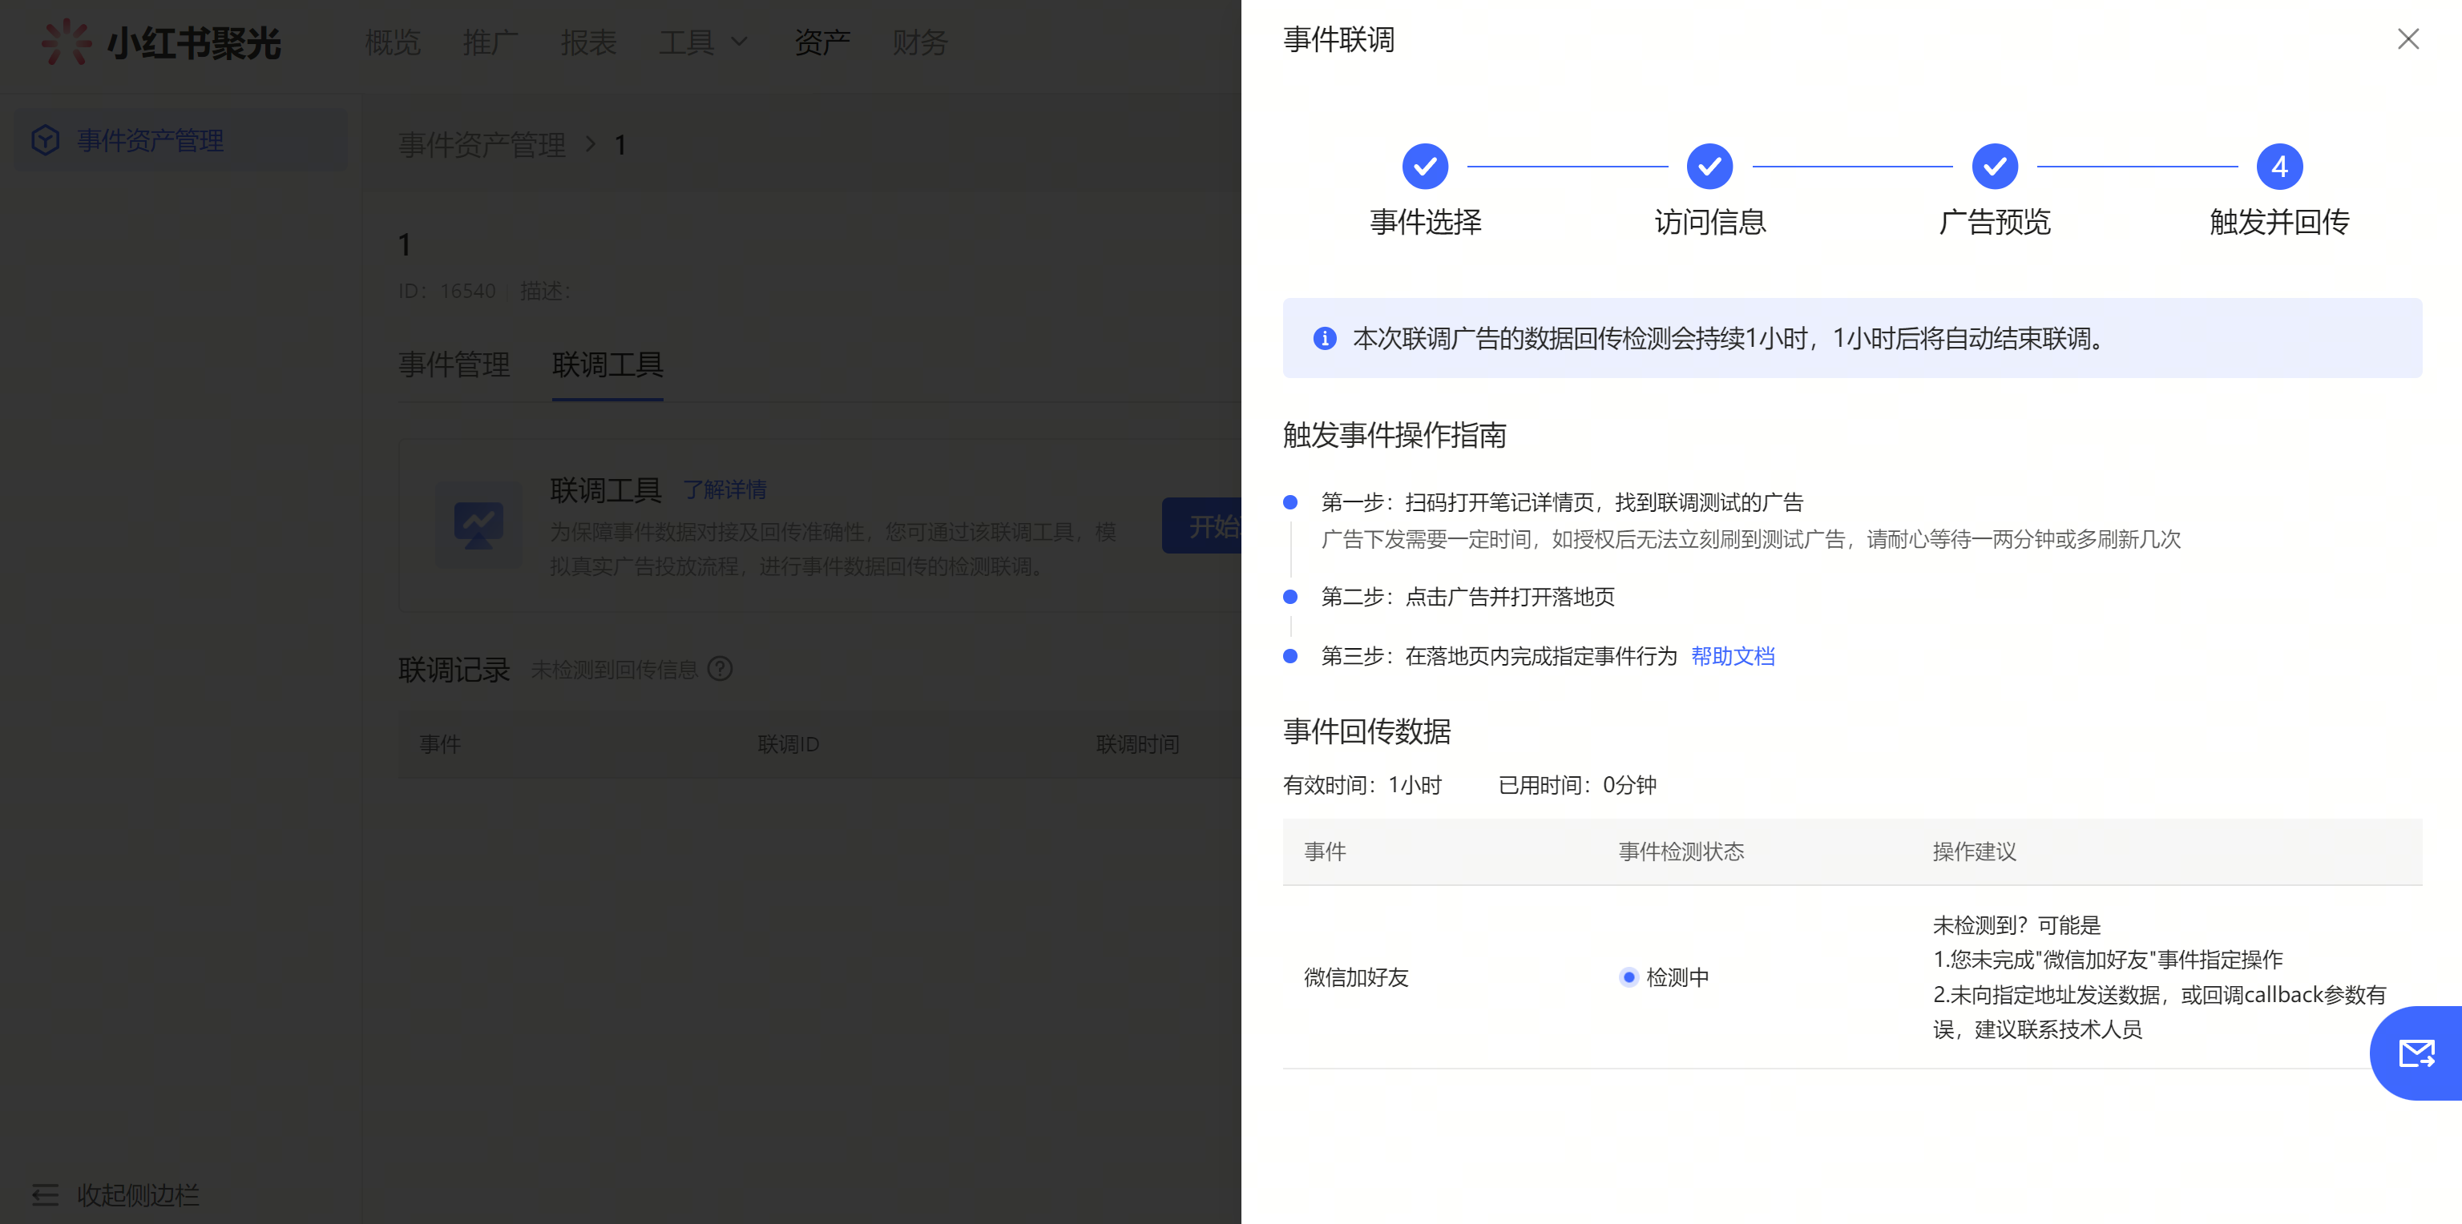Click the 第一步 scan instruction line

click(1563, 502)
